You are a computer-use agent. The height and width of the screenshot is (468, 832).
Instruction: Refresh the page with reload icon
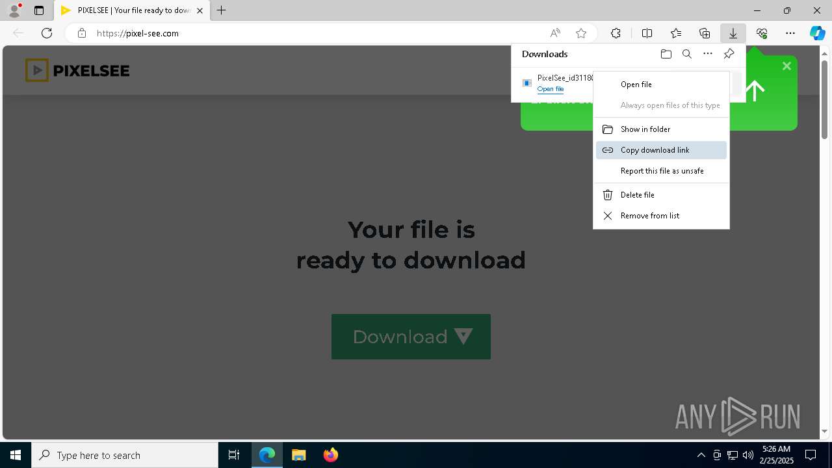[47, 33]
